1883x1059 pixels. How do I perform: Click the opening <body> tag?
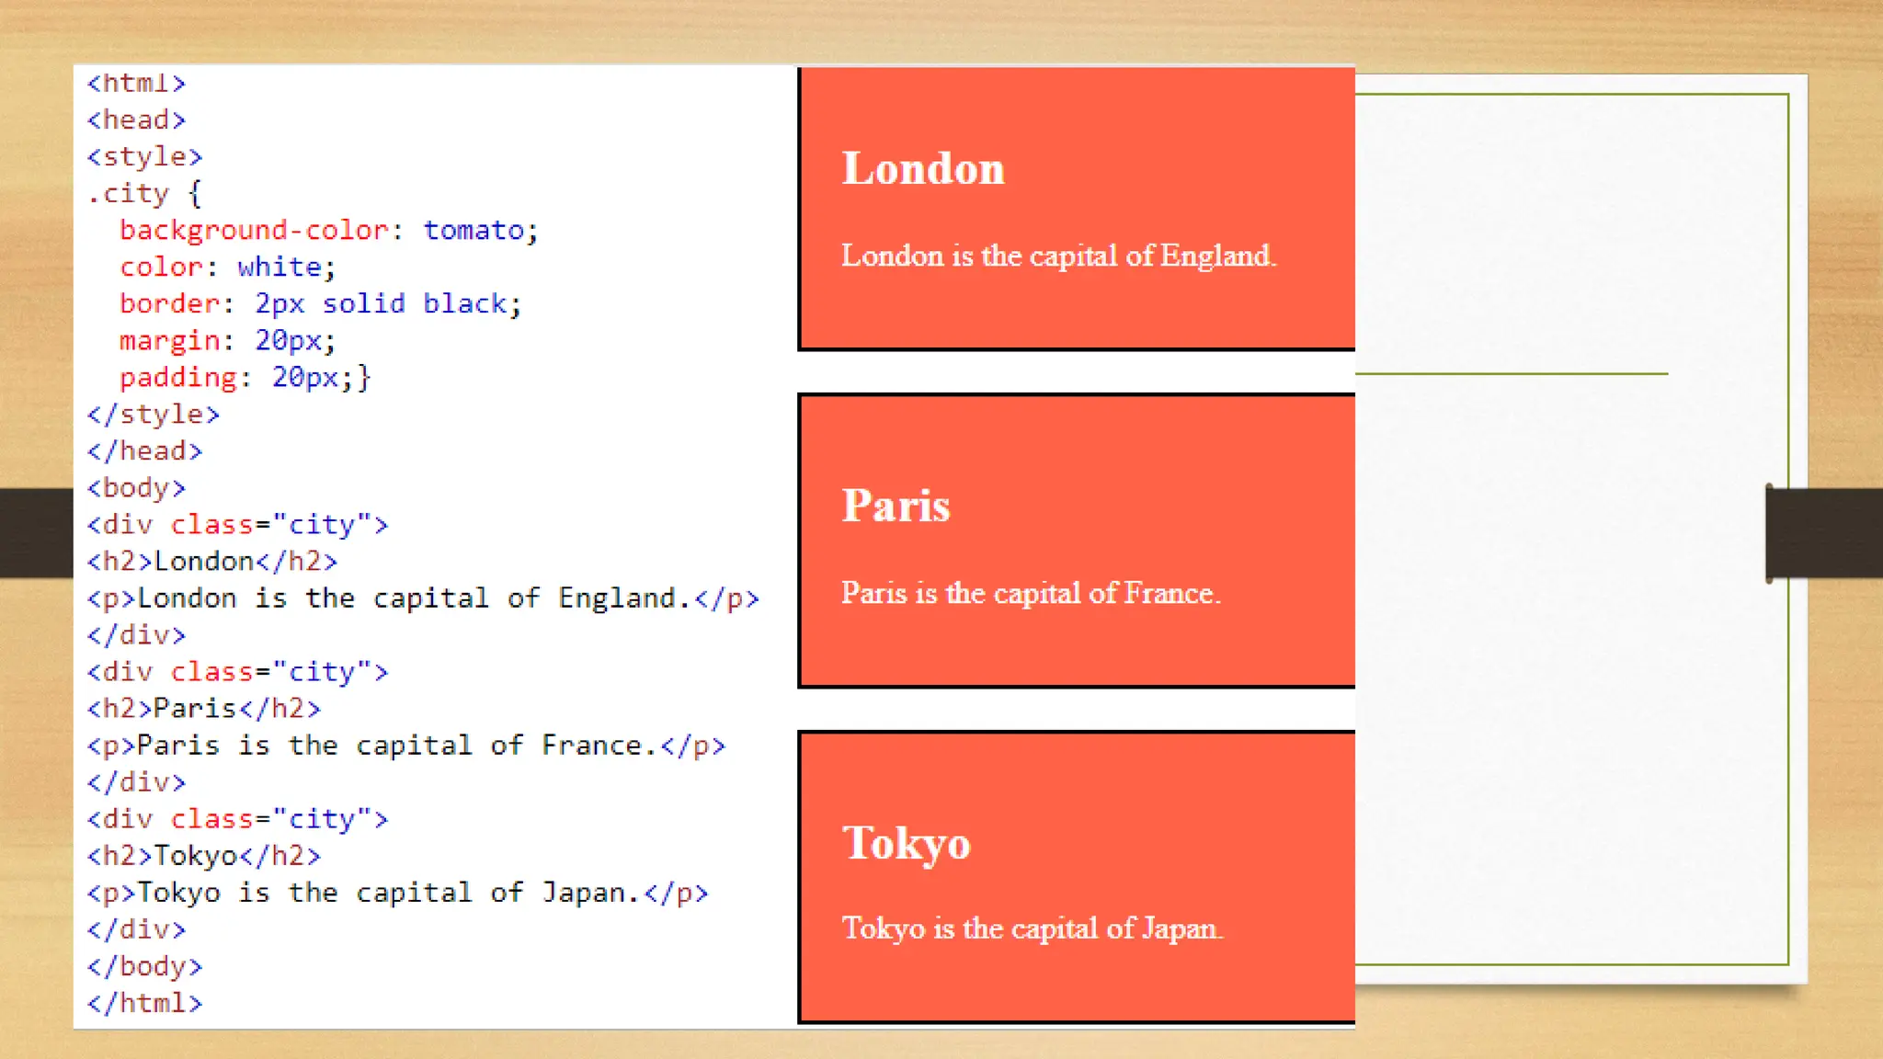136,488
